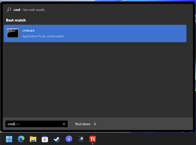
Task: Click the search magnifier icon
Action: pyautogui.click(x=9, y=10)
